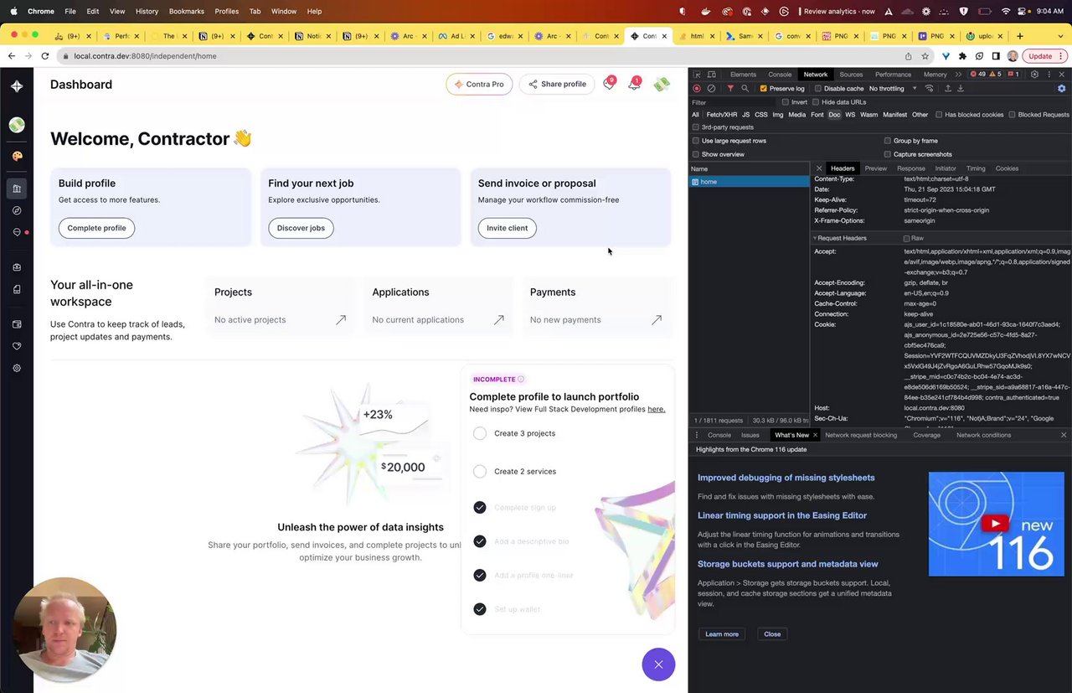Select the home request row
The height and width of the screenshot is (693, 1072).
point(749,182)
